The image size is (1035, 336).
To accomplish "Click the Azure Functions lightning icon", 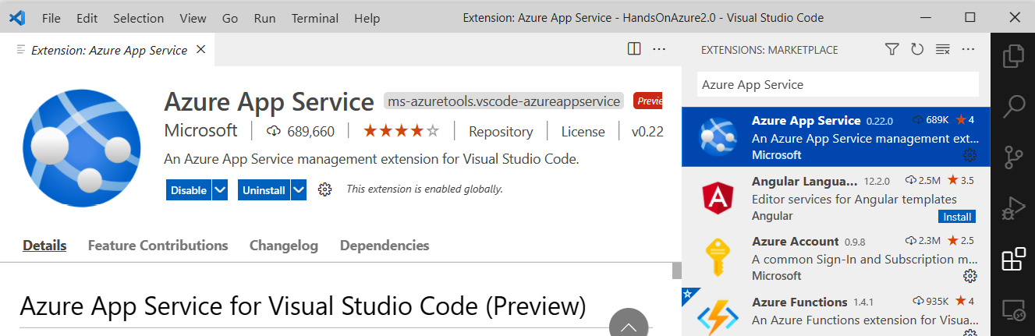I will (717, 317).
